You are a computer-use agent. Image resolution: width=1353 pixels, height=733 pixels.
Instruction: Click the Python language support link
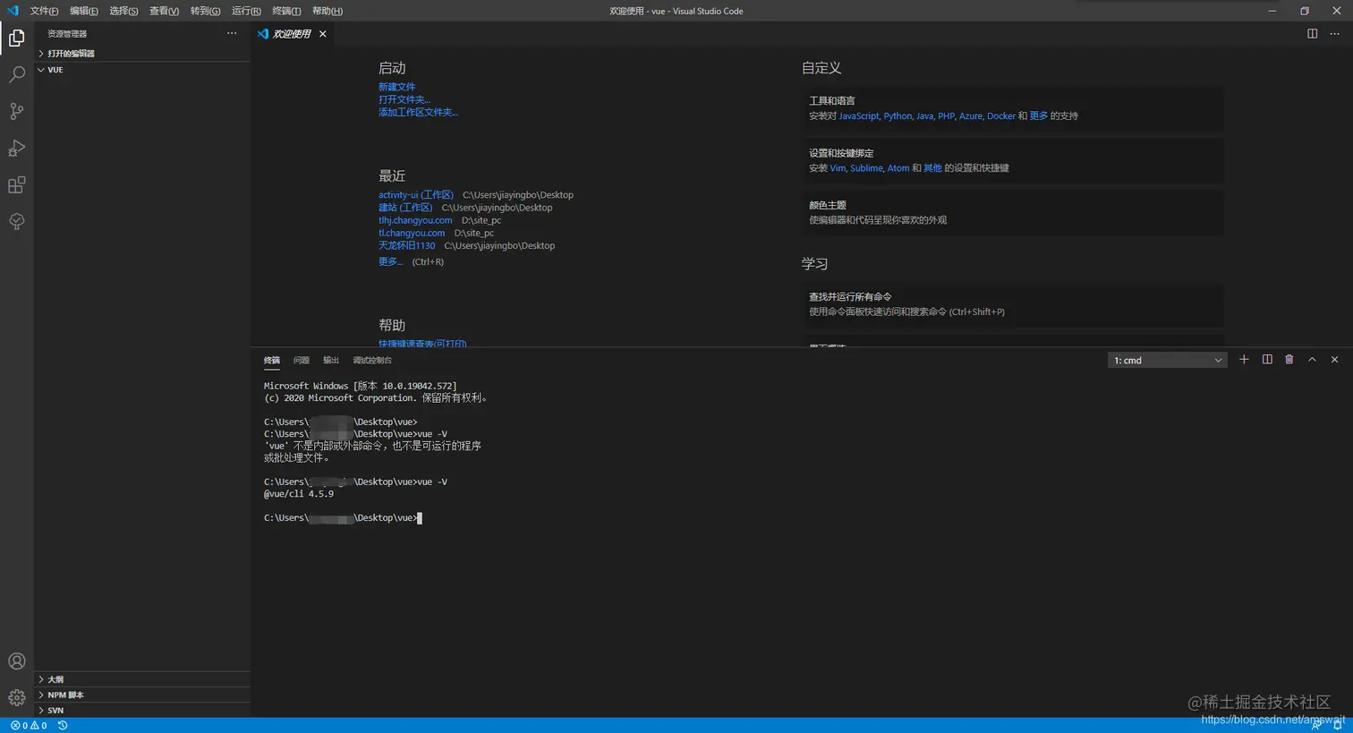point(898,115)
